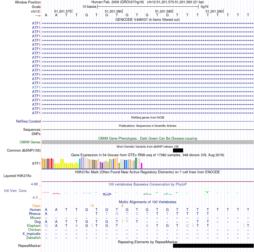Click the magenta last bar in GTEx chart

coord(142,166)
